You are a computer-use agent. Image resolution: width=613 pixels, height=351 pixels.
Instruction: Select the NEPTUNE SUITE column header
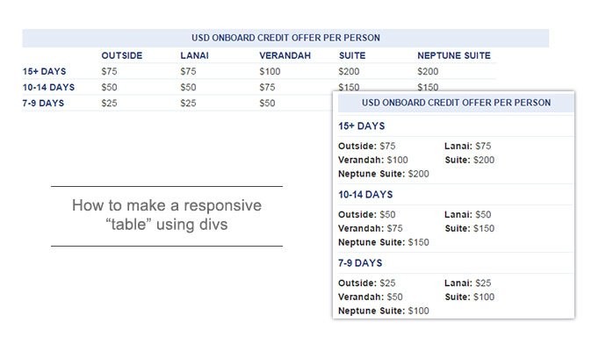coord(453,55)
